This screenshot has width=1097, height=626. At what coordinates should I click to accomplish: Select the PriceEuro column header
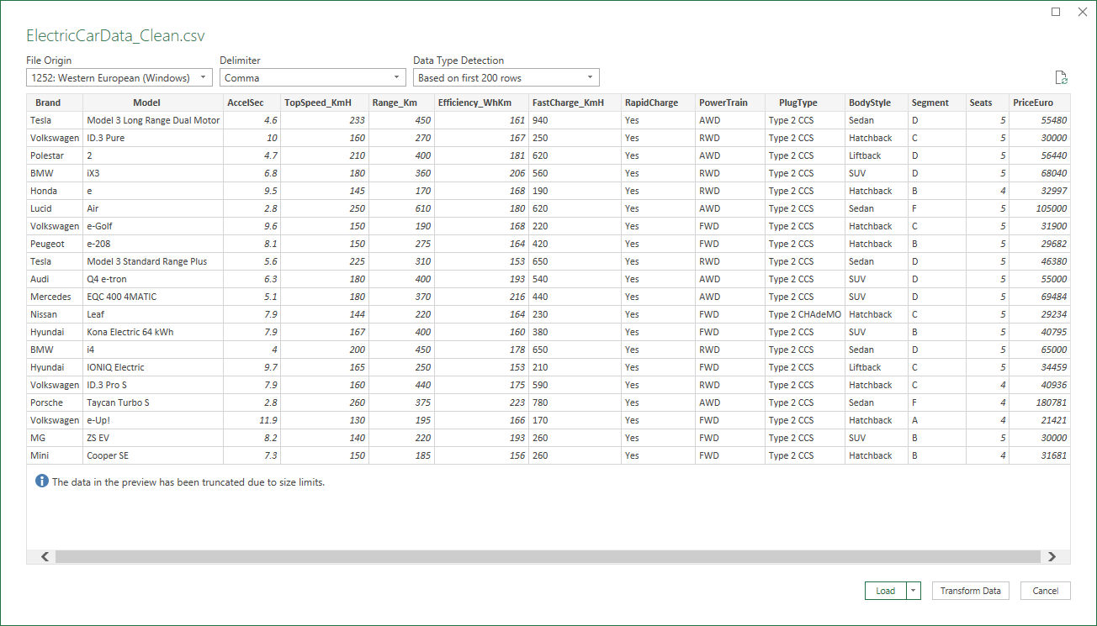[1032, 103]
